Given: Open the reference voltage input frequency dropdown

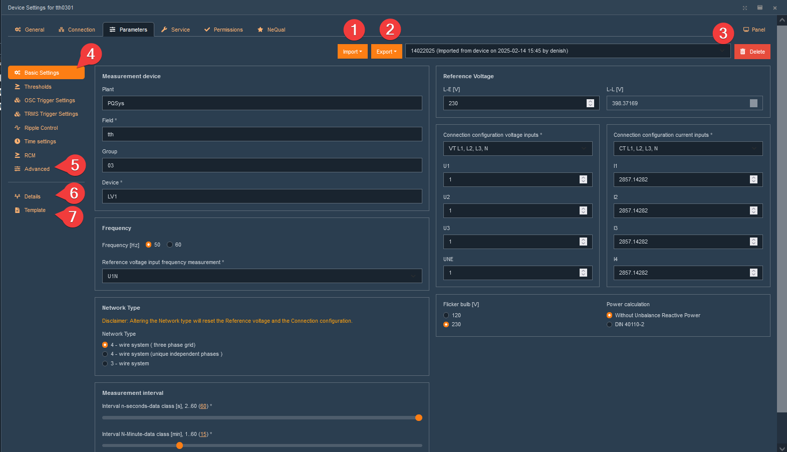Looking at the screenshot, I should (261, 276).
